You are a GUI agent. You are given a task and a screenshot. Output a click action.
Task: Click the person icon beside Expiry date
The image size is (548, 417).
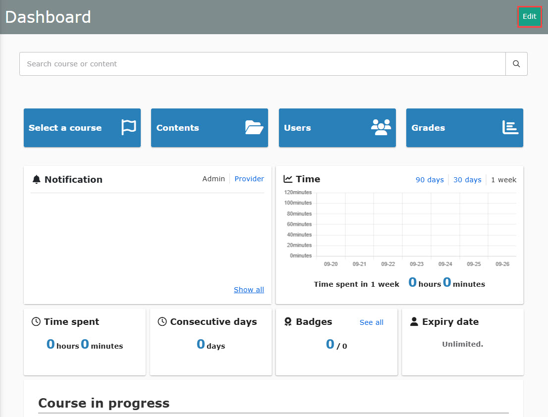click(x=414, y=322)
